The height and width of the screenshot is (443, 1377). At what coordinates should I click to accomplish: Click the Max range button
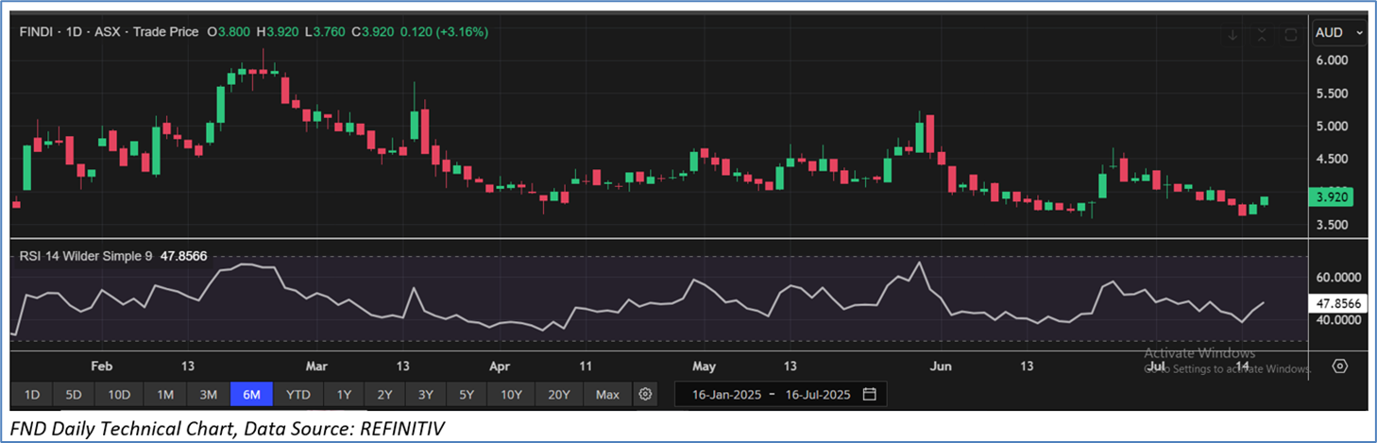pos(608,393)
